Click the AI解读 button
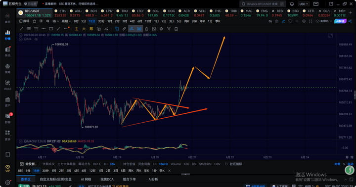The width and height of the screenshot is (356, 187). [x=340, y=21]
